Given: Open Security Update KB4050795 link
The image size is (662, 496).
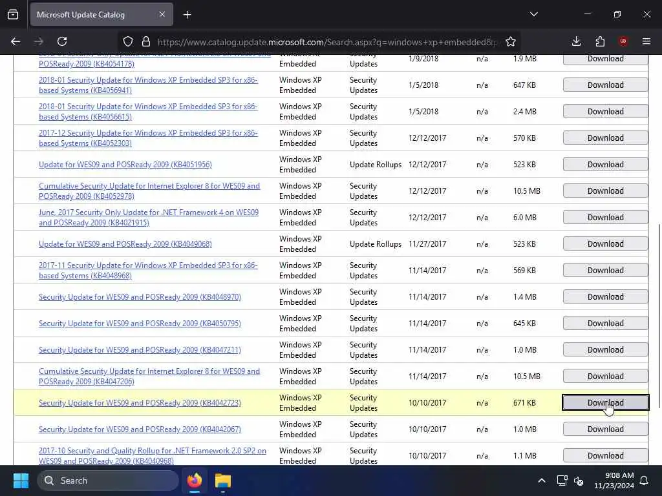Looking at the screenshot, I should point(140,324).
